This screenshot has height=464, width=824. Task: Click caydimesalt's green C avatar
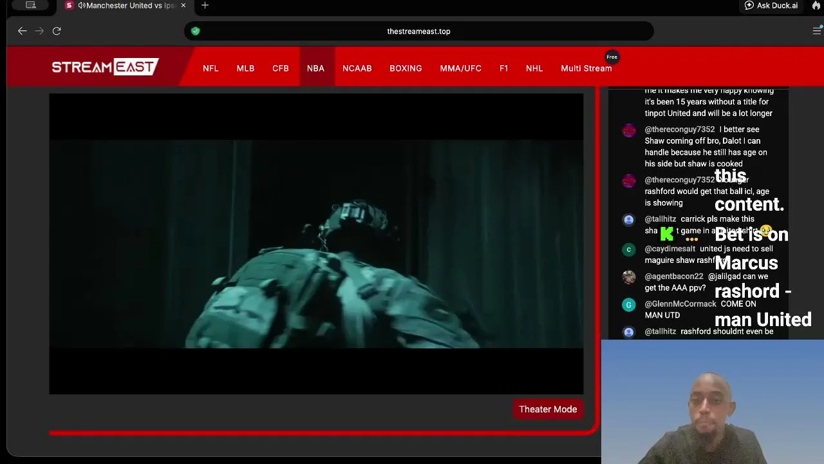click(629, 249)
